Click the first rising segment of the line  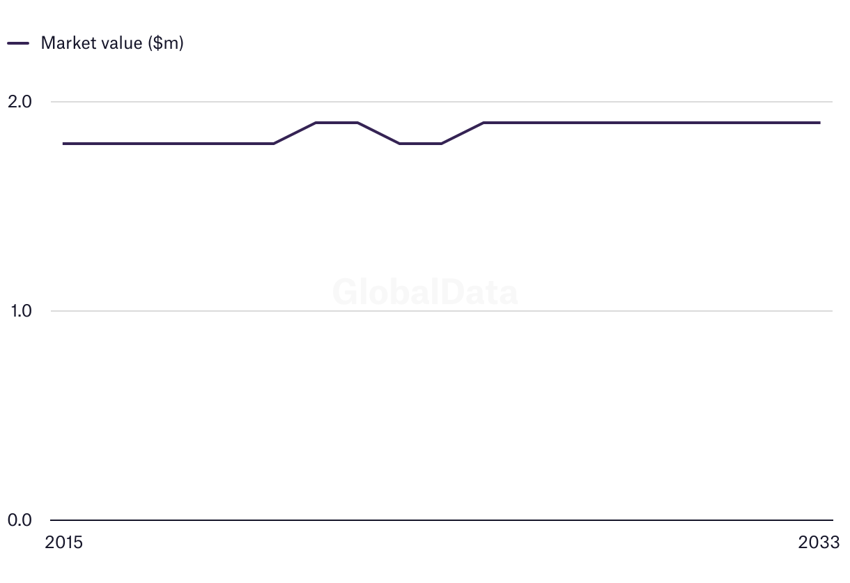[x=295, y=133]
